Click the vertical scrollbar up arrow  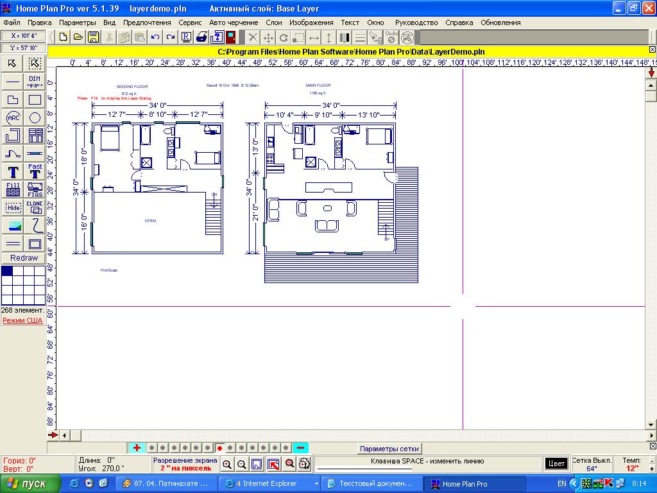(651, 85)
